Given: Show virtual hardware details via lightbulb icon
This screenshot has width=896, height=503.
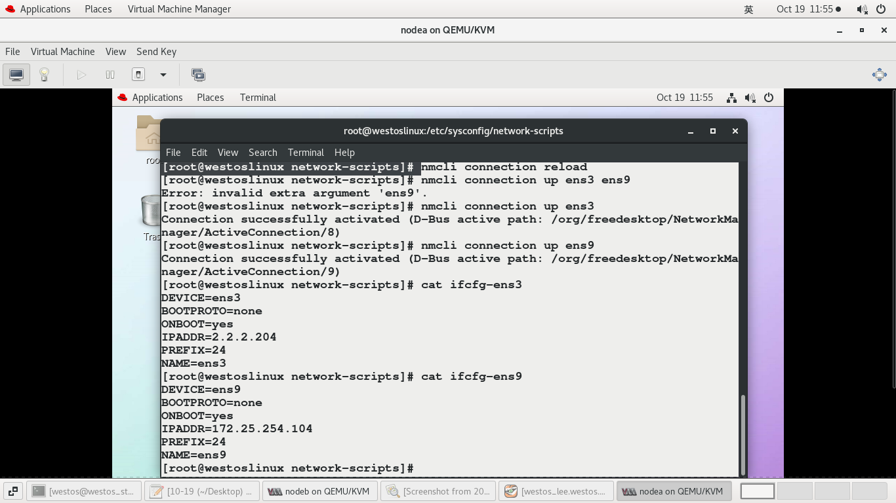Looking at the screenshot, I should [x=44, y=74].
